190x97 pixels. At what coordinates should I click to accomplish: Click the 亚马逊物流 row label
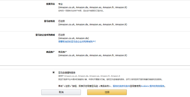point(49,21)
